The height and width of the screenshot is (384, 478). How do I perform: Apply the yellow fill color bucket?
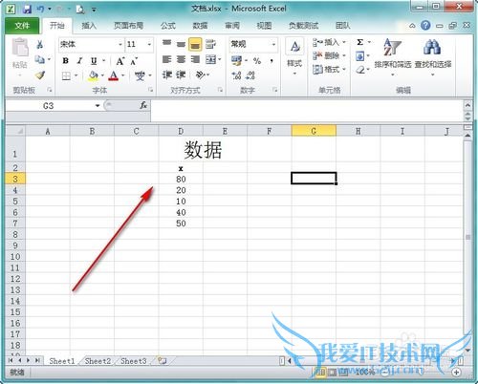click(94, 75)
